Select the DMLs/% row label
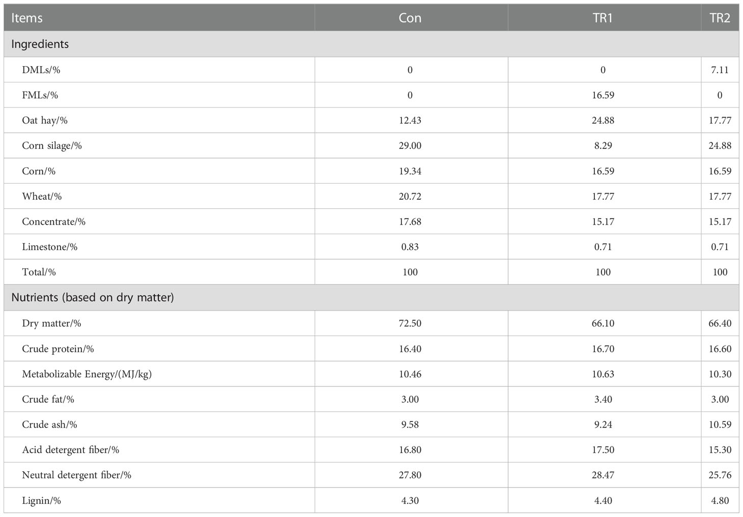743x517 pixels. (x=41, y=70)
